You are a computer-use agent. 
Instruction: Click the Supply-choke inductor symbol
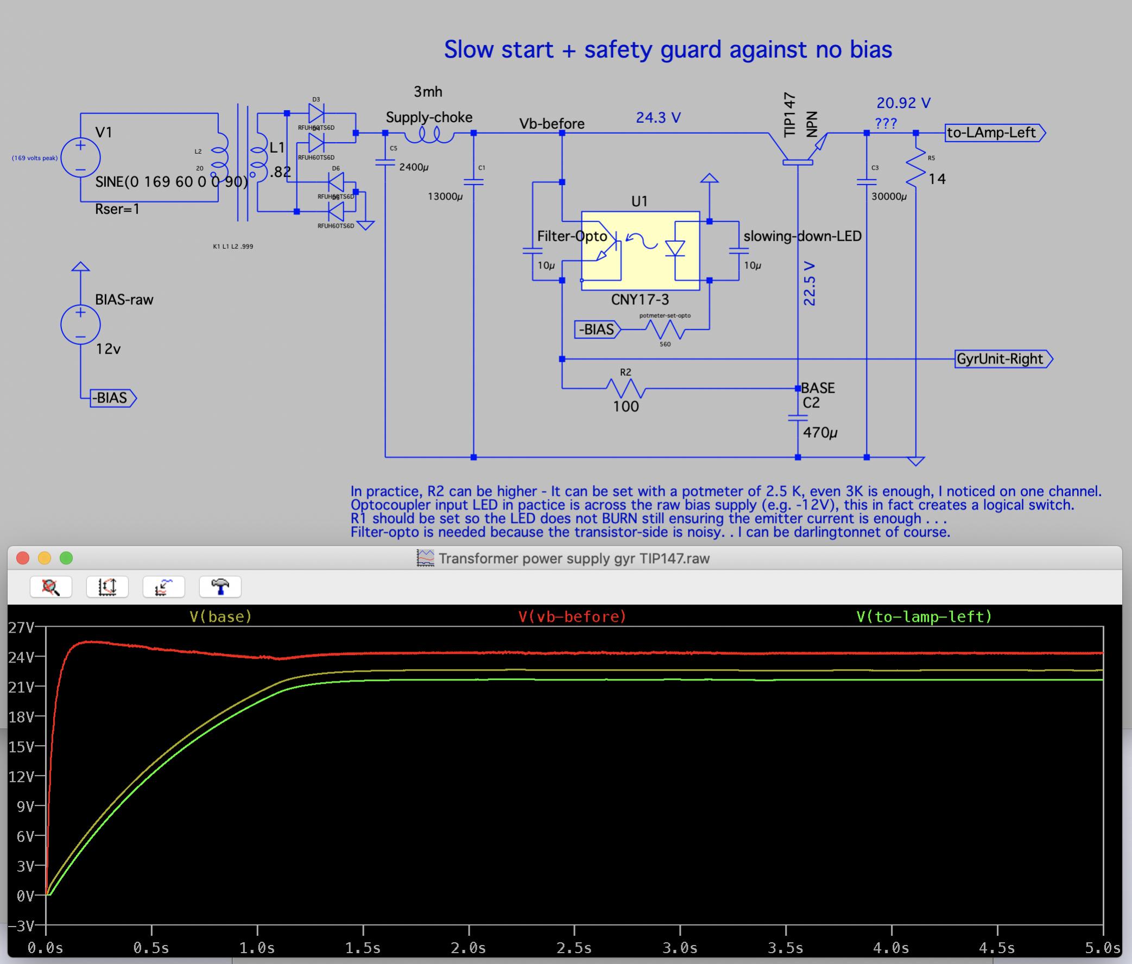tap(429, 134)
